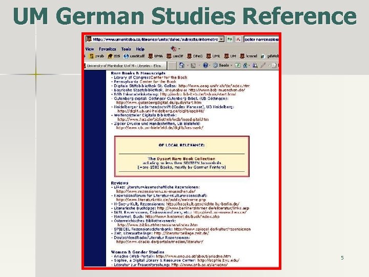The width and height of the screenshot is (369, 277).
Task: Expand the address bar URL dropdown
Action: pyautogui.click(x=221, y=39)
